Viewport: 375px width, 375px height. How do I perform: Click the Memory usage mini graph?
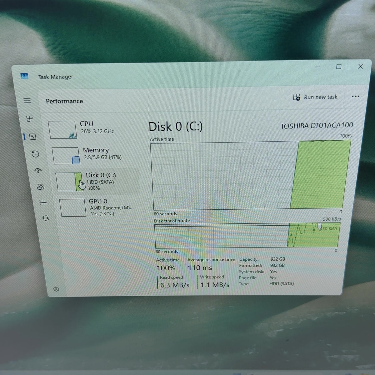(66, 156)
